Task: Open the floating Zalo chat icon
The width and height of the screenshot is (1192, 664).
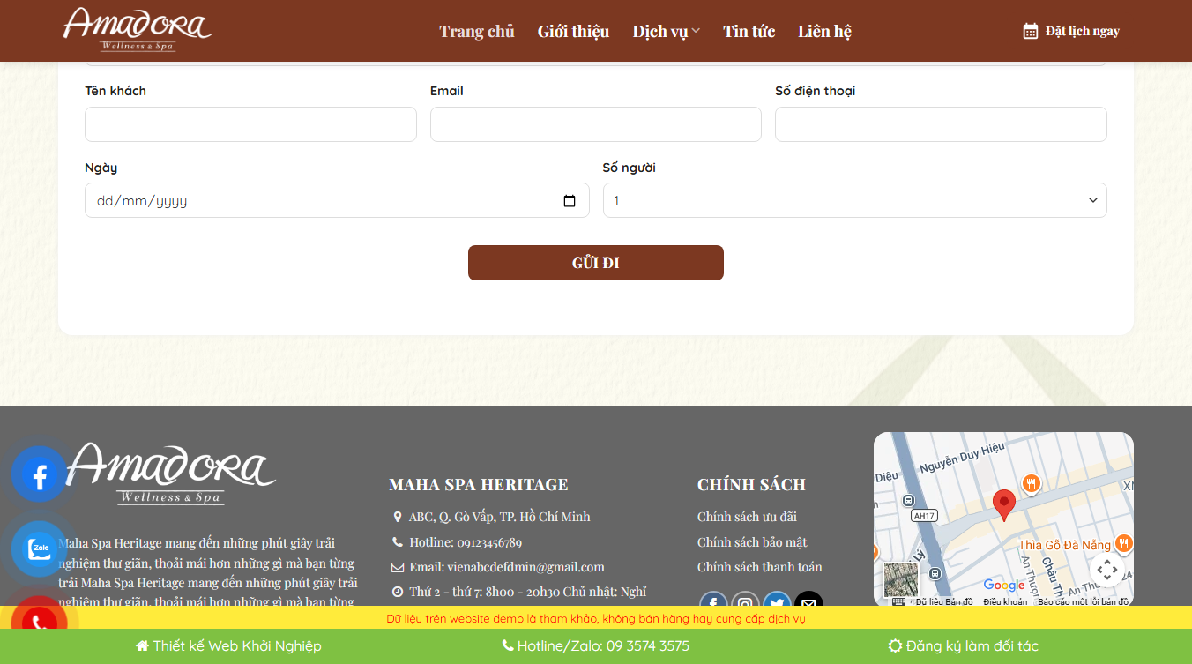Action: (40, 548)
